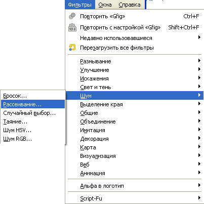This screenshot has height=204, width=204.
Task: Choose the Таяние... filter
Action: pyautogui.click(x=33, y=121)
